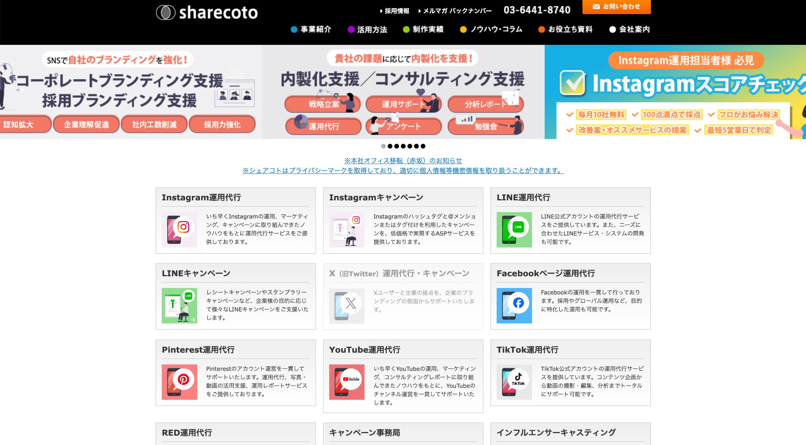
Task: Open the RED運用代行 heading
Action: coord(187,433)
